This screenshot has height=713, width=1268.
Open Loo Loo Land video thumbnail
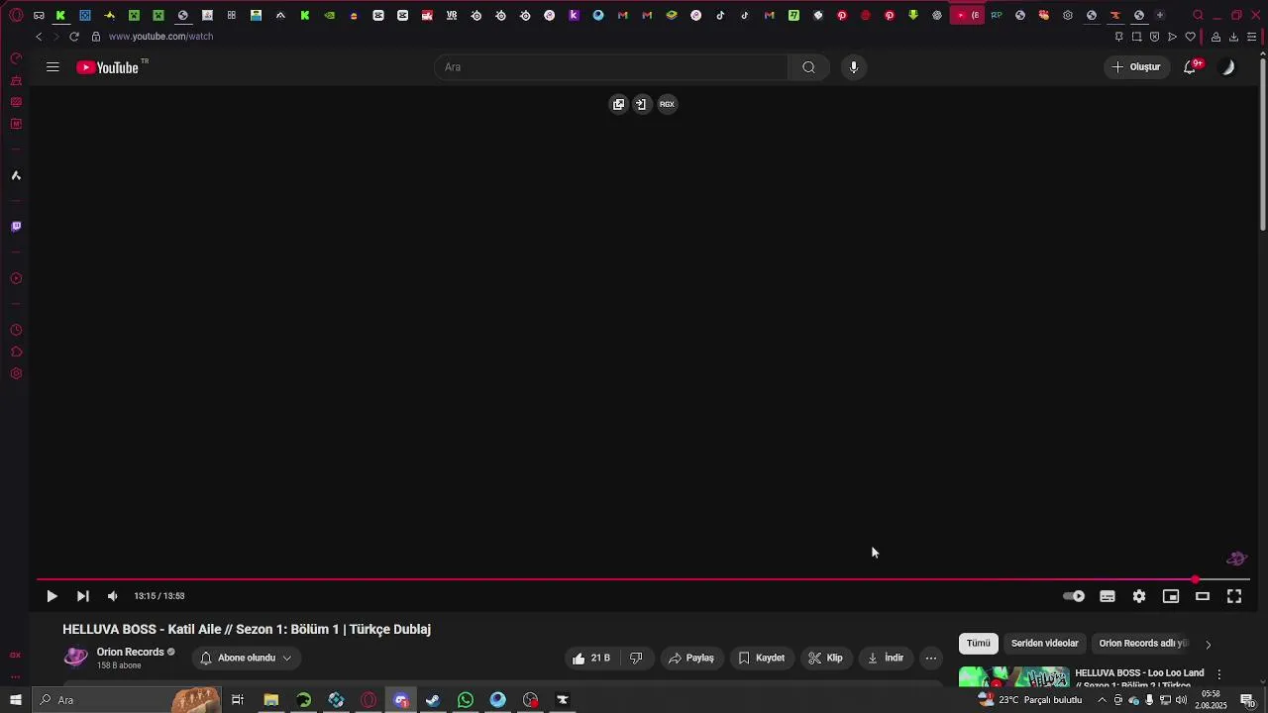click(1014, 677)
